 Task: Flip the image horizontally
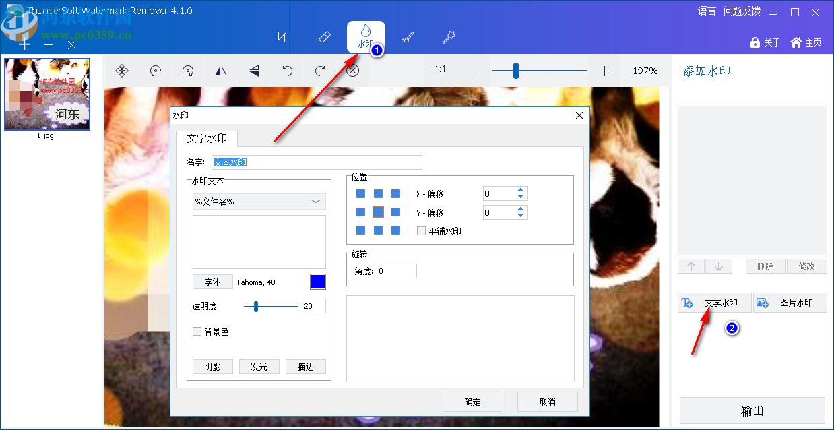click(x=221, y=70)
